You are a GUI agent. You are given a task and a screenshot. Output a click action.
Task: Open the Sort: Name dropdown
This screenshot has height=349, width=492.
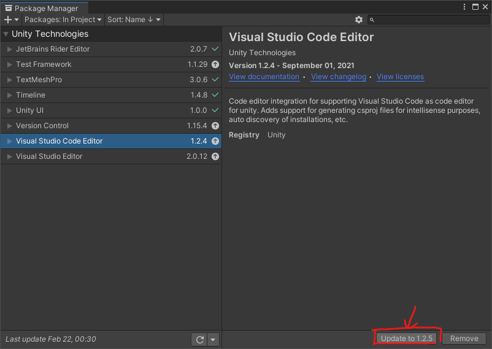(x=134, y=20)
